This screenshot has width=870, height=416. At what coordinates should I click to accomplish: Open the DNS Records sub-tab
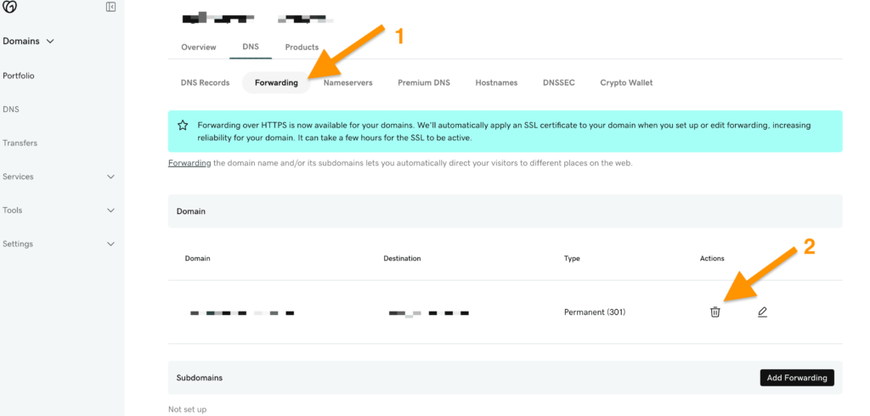[206, 82]
